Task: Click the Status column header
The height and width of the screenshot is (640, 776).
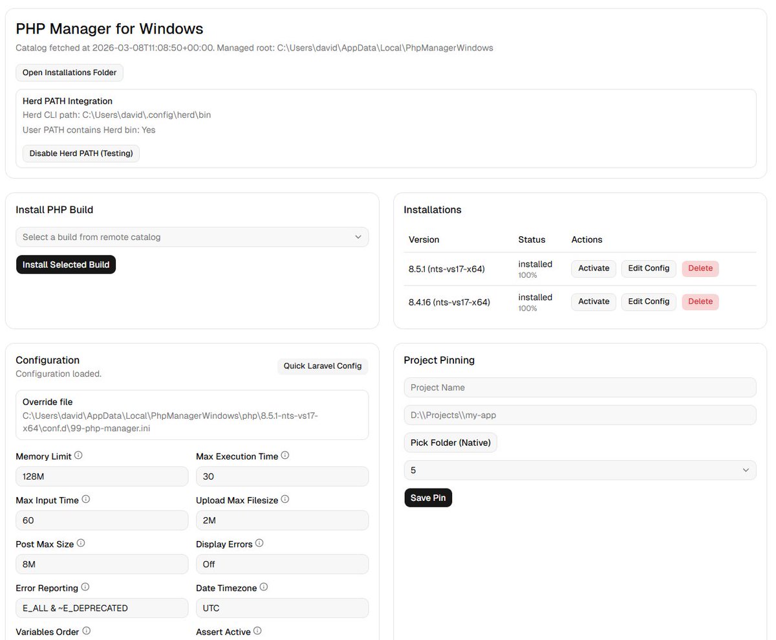Action: [x=532, y=239]
